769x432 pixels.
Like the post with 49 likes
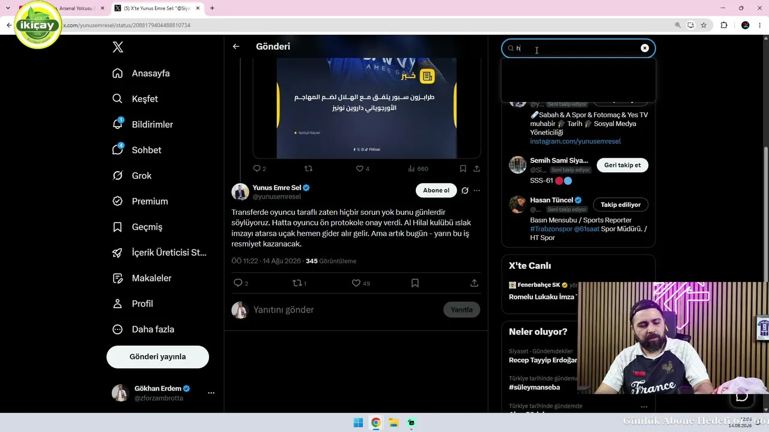click(x=360, y=283)
